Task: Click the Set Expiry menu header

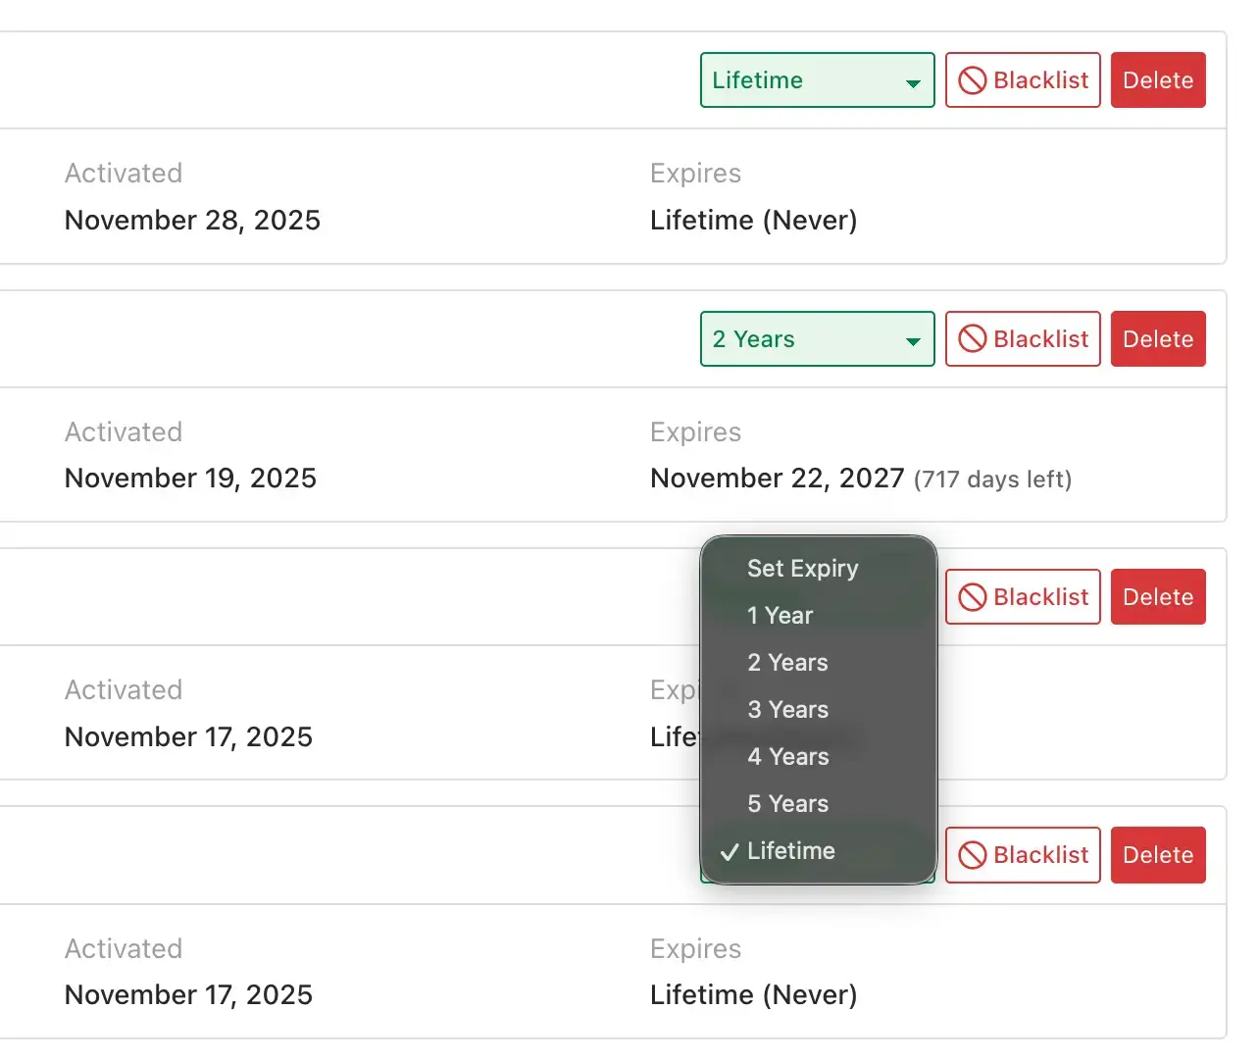Action: [x=802, y=569]
